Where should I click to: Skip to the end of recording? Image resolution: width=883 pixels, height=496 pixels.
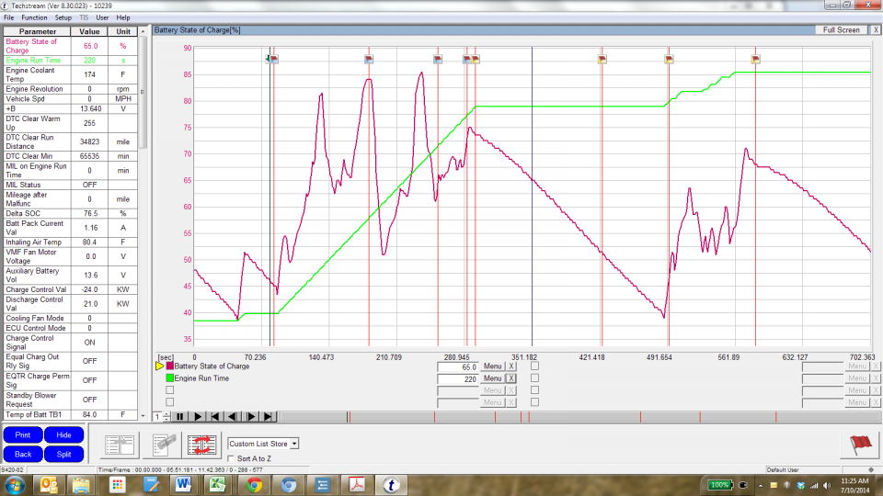tap(268, 416)
